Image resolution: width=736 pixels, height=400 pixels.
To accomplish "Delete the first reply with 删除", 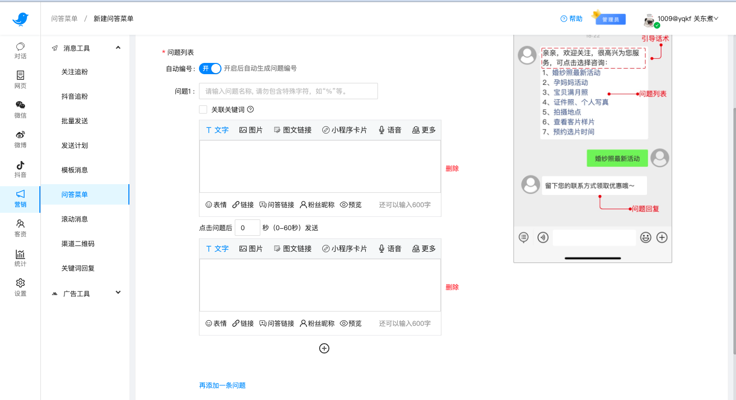I will point(452,168).
